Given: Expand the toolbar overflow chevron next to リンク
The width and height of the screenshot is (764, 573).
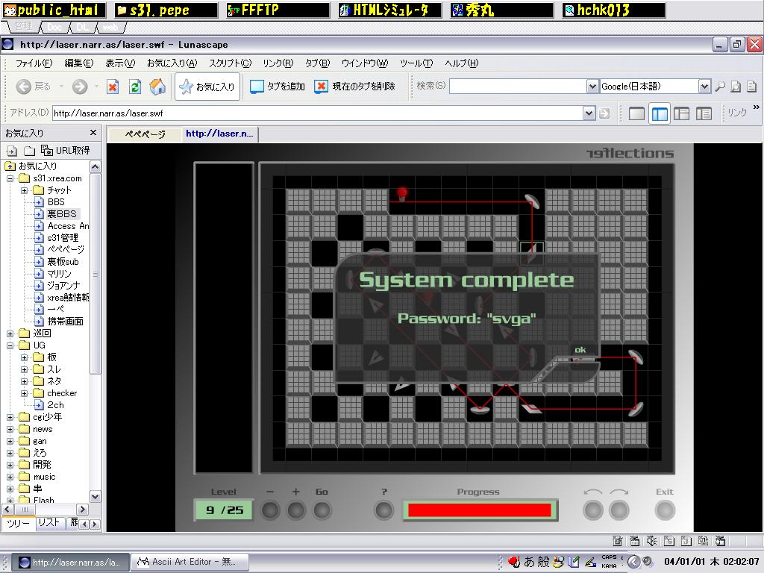Looking at the screenshot, I should click(756, 107).
